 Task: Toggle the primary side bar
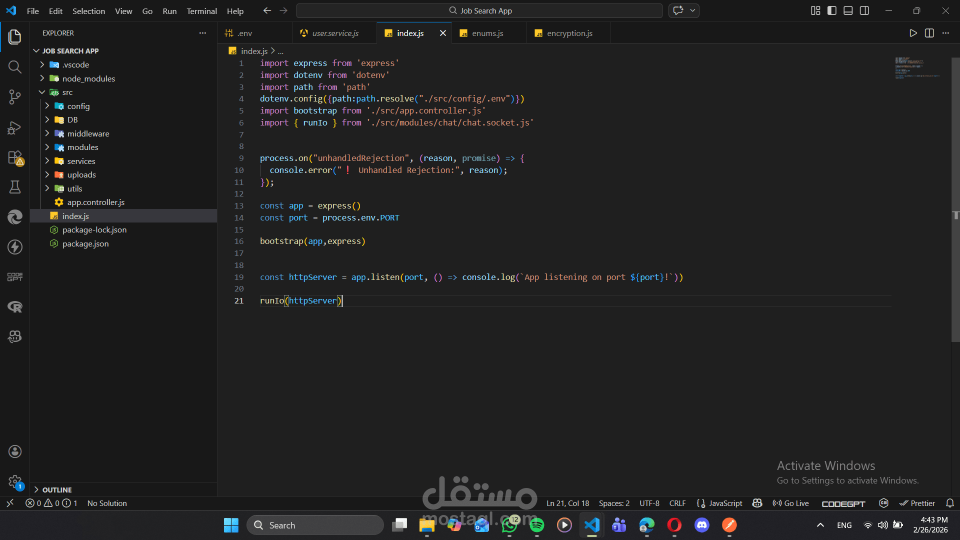pos(832,10)
